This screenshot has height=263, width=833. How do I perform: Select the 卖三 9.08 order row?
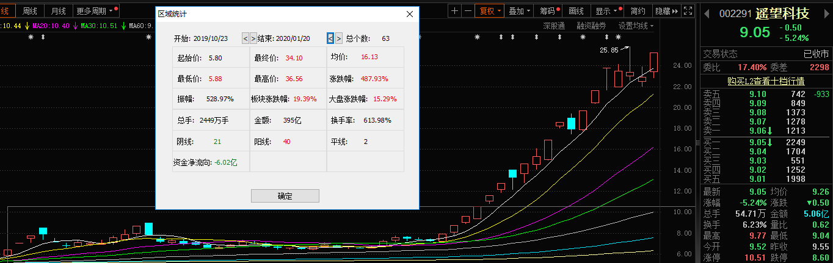(765, 112)
